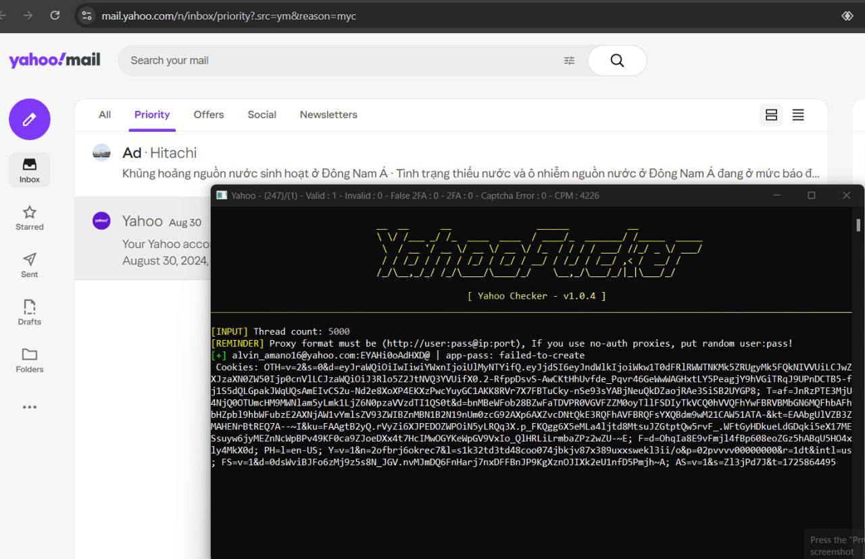Open the Starred messages folder

(x=29, y=218)
